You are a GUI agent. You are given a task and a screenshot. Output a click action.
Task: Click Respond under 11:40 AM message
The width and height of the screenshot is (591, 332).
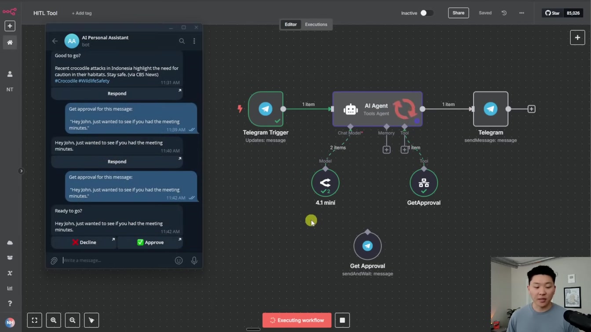[117, 162]
